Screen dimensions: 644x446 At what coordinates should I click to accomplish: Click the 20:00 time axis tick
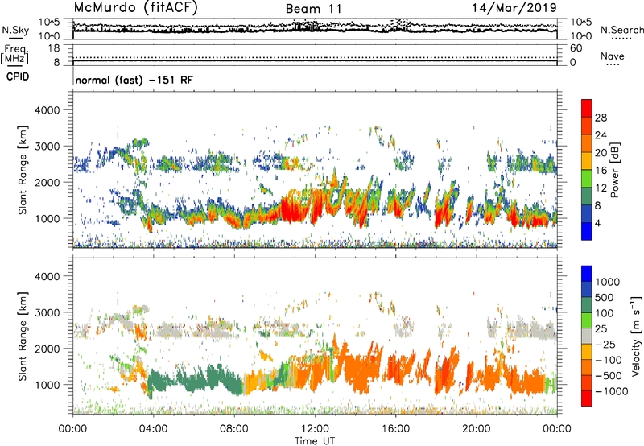click(476, 429)
